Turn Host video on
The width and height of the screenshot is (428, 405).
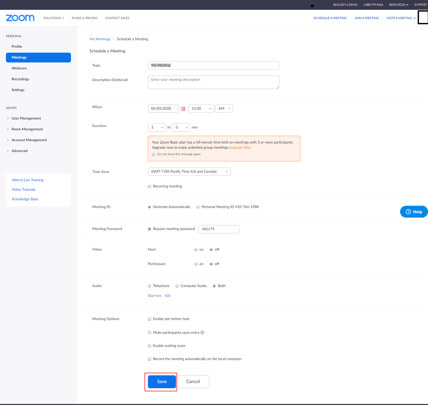pos(196,250)
